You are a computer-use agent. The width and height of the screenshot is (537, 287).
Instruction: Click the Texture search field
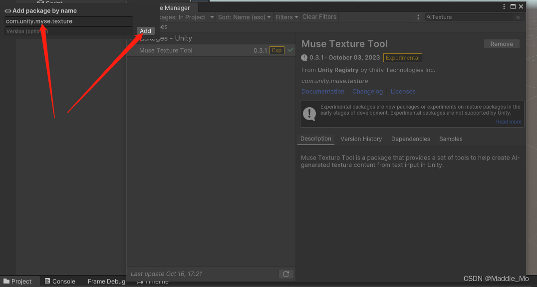click(x=474, y=17)
